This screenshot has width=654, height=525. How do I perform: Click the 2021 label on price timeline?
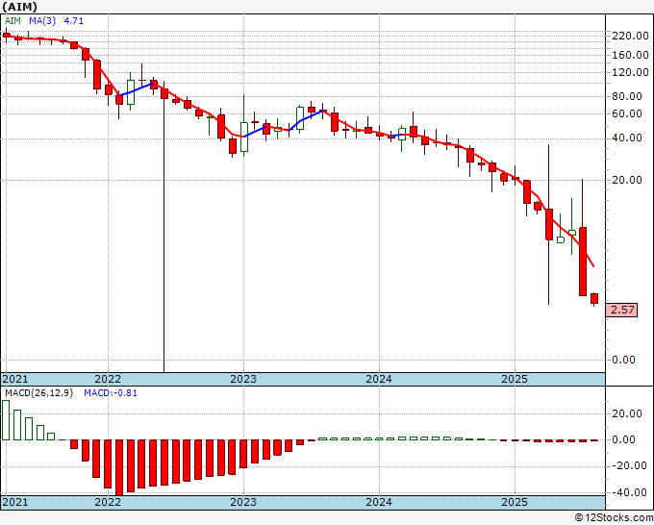click(15, 379)
